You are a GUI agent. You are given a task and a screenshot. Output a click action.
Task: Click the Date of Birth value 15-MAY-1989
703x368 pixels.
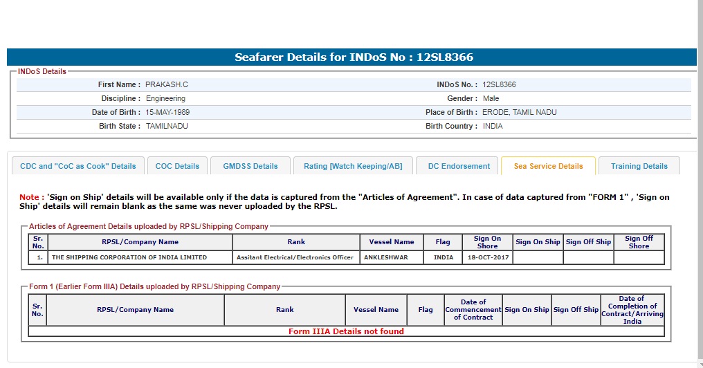(x=167, y=112)
